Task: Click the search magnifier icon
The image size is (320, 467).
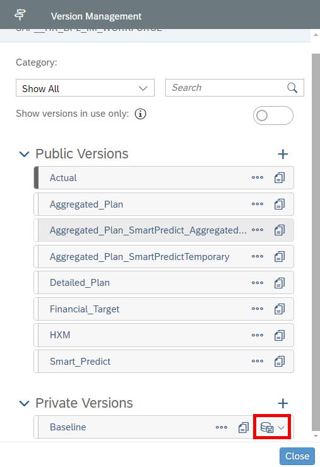Action: [x=292, y=88]
